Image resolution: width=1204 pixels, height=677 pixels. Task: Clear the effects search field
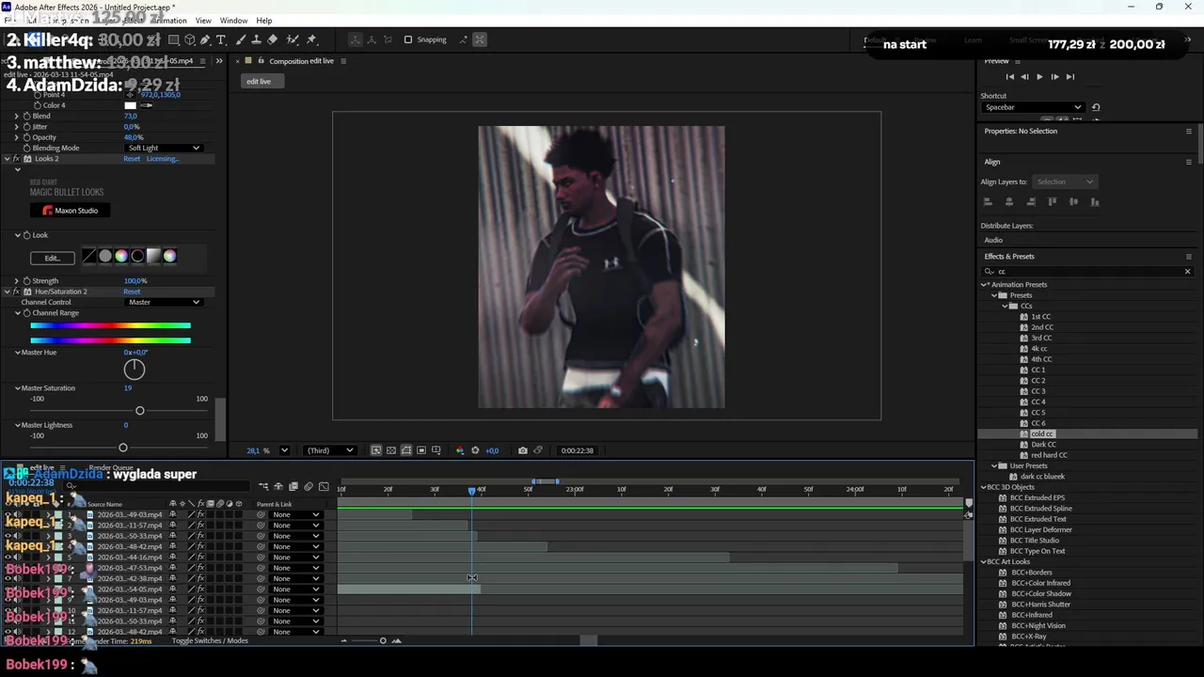[x=1187, y=272]
